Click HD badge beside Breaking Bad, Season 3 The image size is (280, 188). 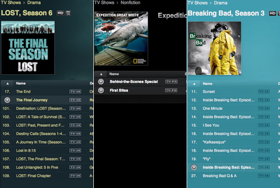(x=273, y=13)
